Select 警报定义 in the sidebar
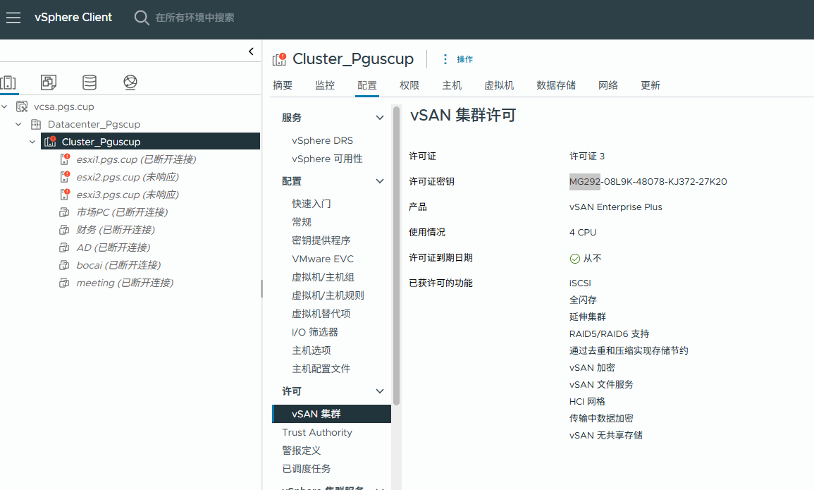 302,451
